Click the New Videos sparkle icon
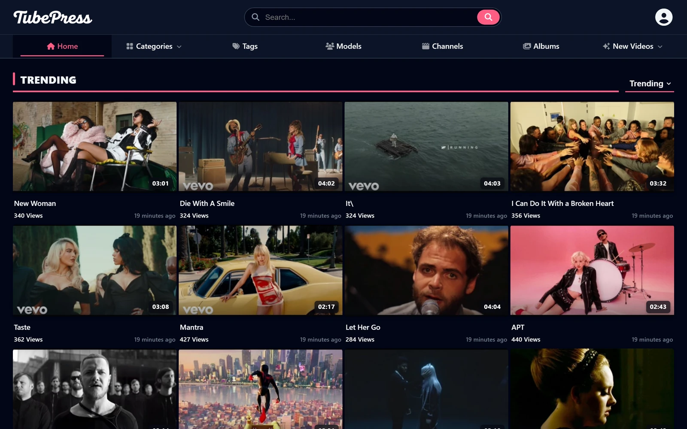 pos(606,46)
